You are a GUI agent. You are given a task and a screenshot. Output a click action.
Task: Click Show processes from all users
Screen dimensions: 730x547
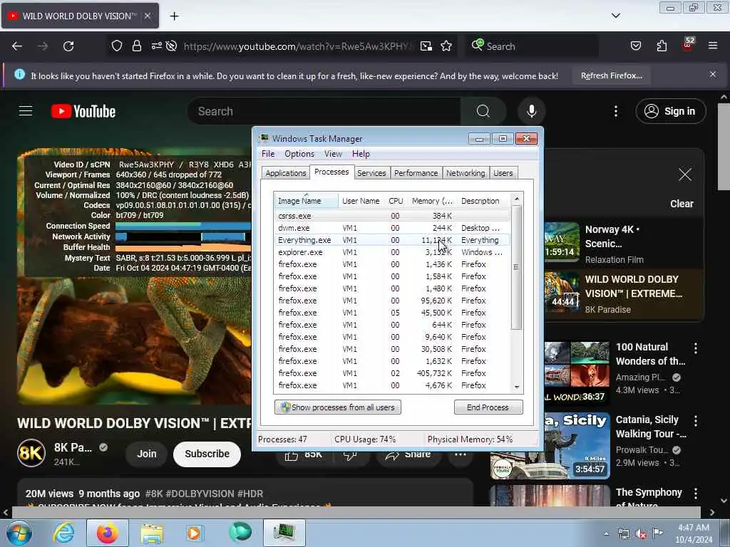pos(337,407)
